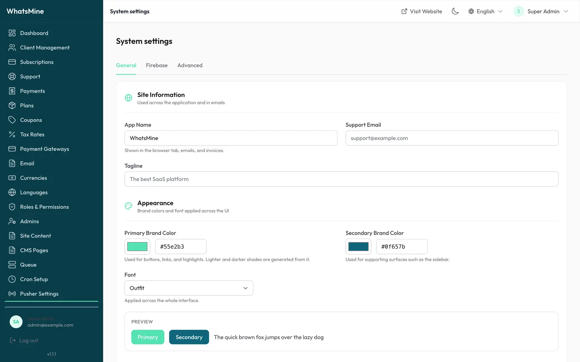Click into the Support Email field
580x362 pixels.
(x=452, y=138)
